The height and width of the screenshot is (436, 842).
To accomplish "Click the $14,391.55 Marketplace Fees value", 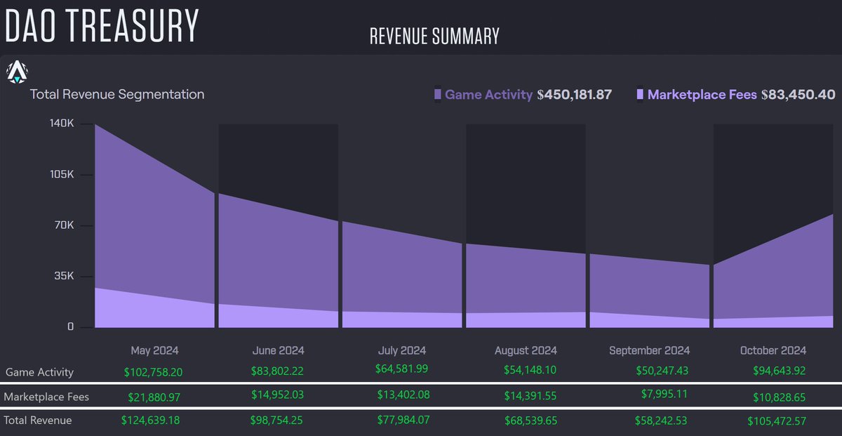I will point(530,395).
